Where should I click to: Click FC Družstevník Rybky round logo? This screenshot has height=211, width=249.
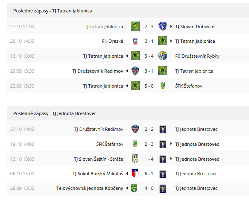tap(163, 56)
